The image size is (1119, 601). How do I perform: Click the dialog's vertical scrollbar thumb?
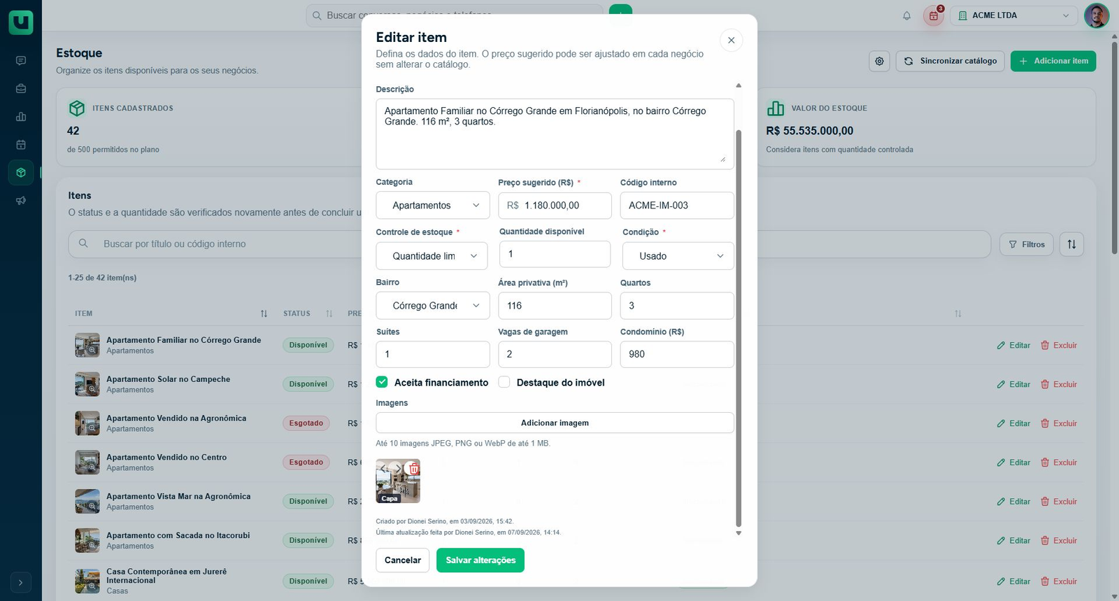click(739, 327)
